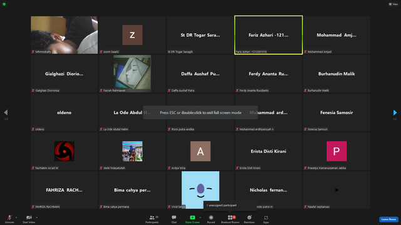
Task: Go to previous gallery page with left arrow
Action: (6, 112)
